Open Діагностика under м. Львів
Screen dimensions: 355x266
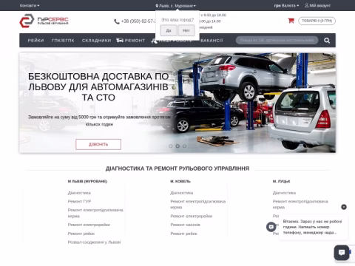(79, 193)
